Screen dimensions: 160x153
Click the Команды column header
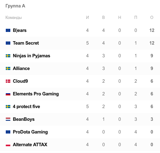(x=14, y=18)
